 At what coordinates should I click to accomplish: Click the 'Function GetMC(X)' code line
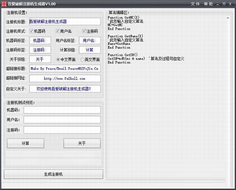123,17
